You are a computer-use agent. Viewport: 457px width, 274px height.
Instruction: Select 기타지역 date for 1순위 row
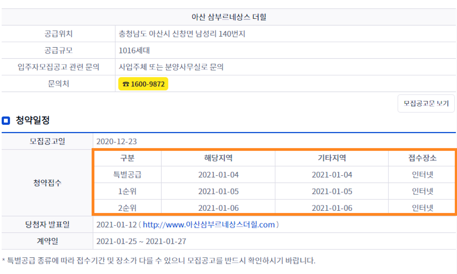pyautogui.click(x=332, y=191)
